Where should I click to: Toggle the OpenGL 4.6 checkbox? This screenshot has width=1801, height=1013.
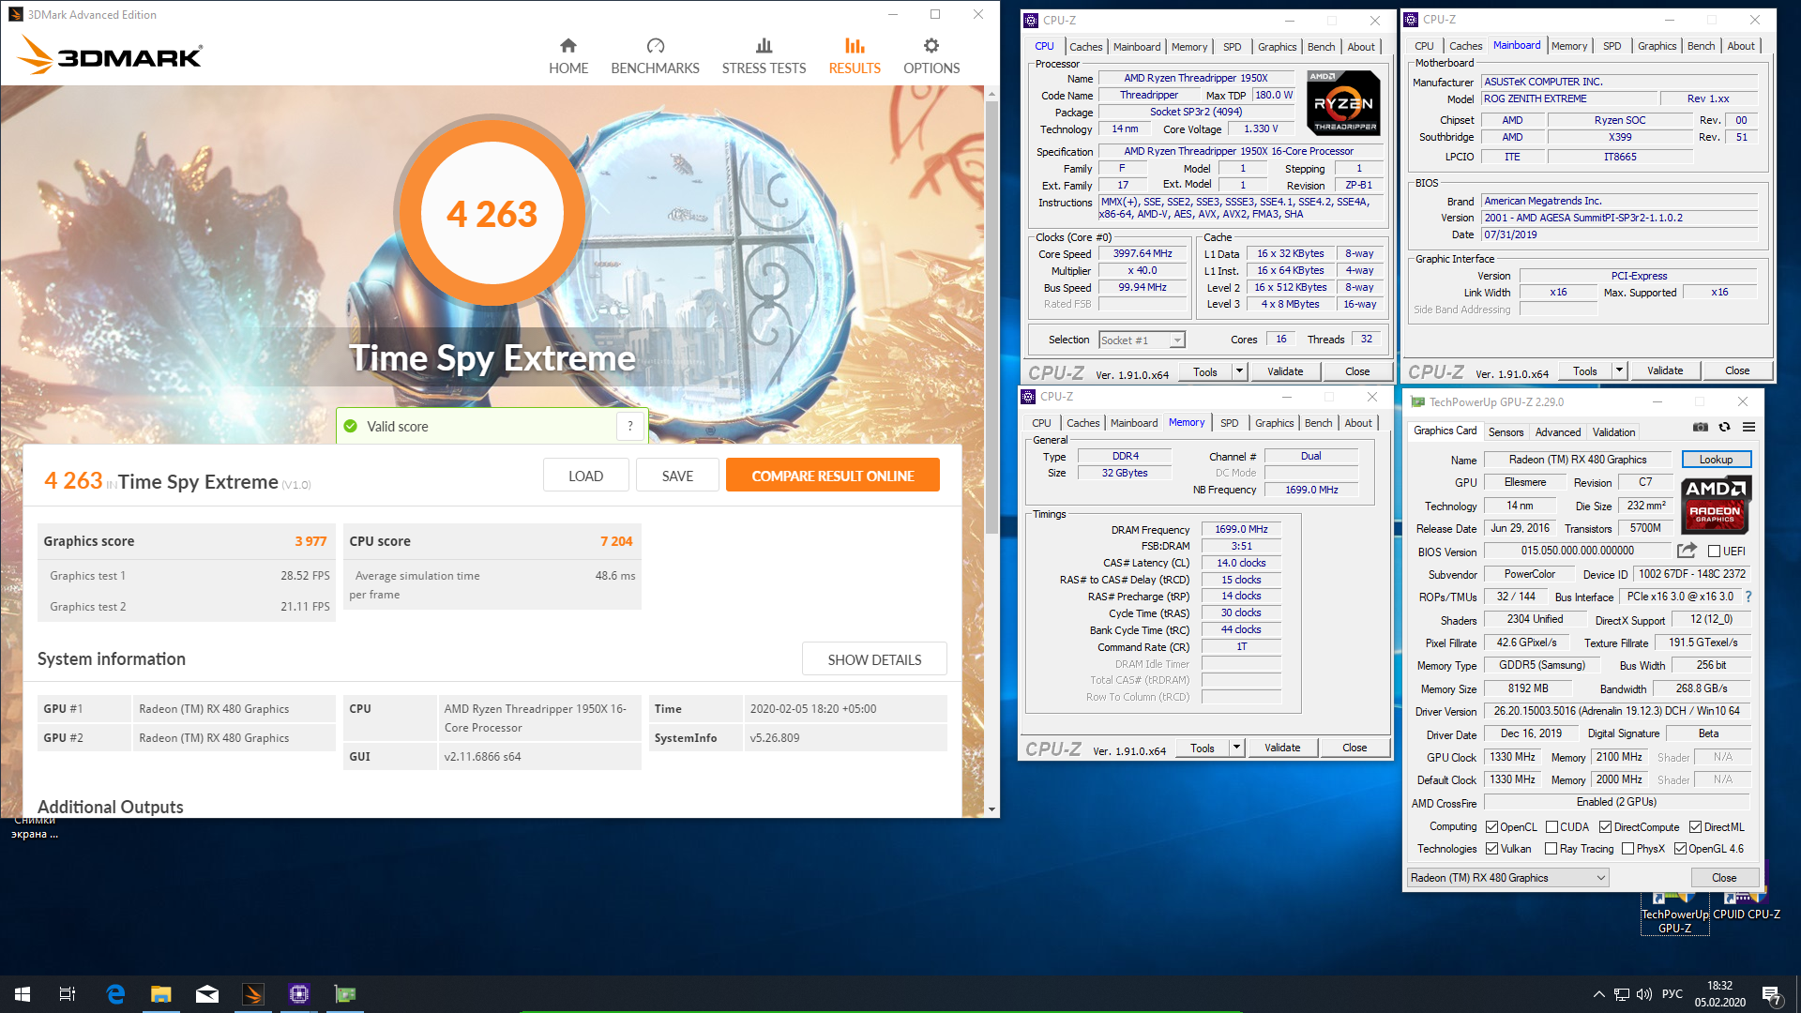tap(1680, 849)
